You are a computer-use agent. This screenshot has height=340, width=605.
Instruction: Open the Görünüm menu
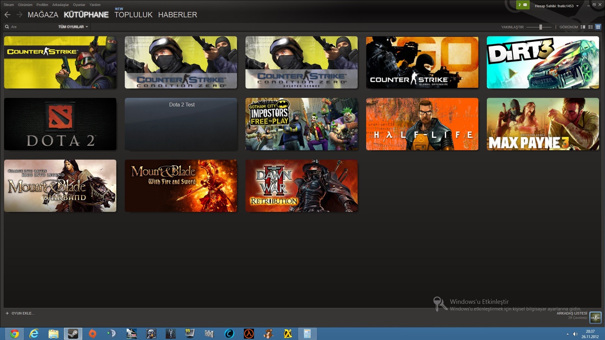click(25, 5)
